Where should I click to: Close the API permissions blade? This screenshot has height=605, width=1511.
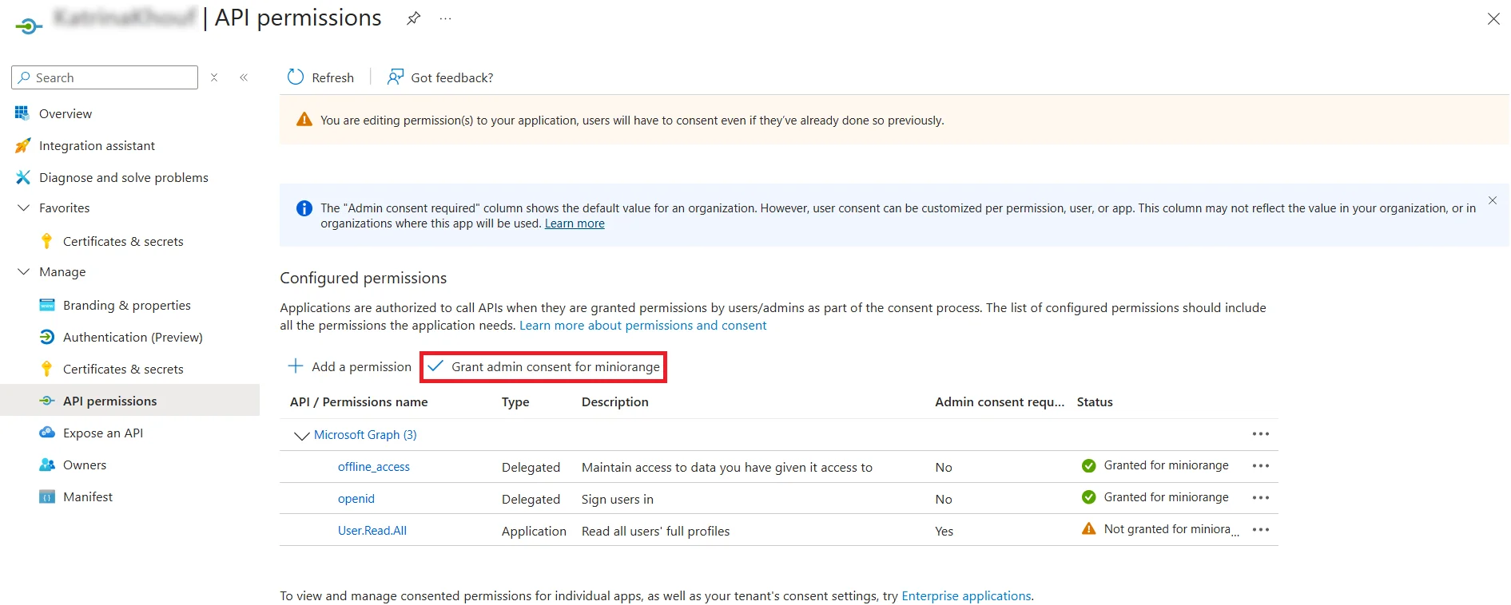tap(1493, 18)
